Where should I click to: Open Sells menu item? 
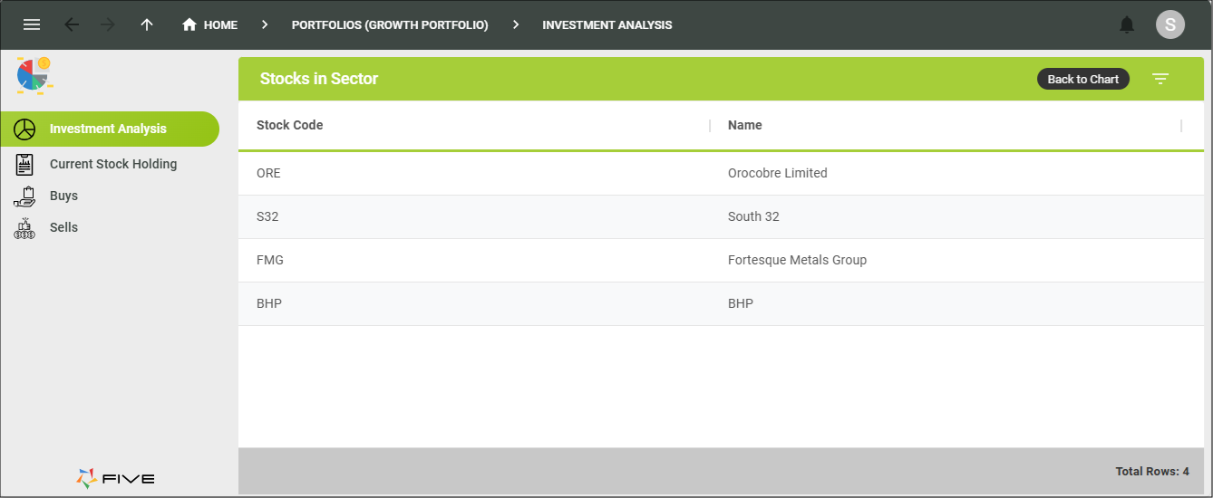pyautogui.click(x=63, y=227)
